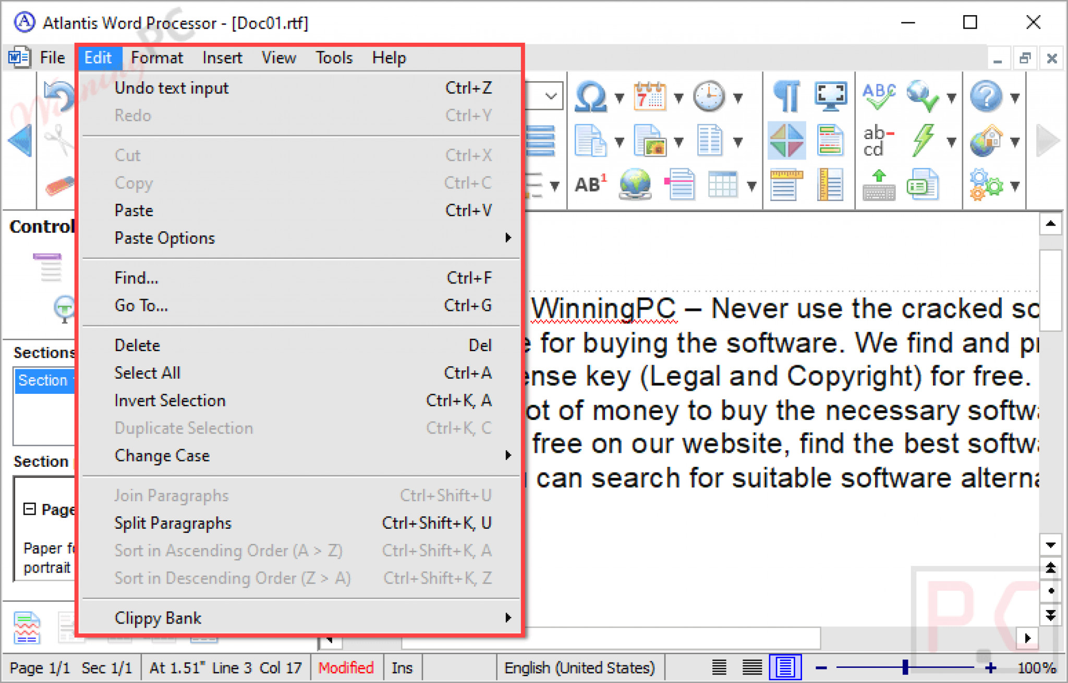Open dropdown arrow beside insert table icon

point(751,185)
